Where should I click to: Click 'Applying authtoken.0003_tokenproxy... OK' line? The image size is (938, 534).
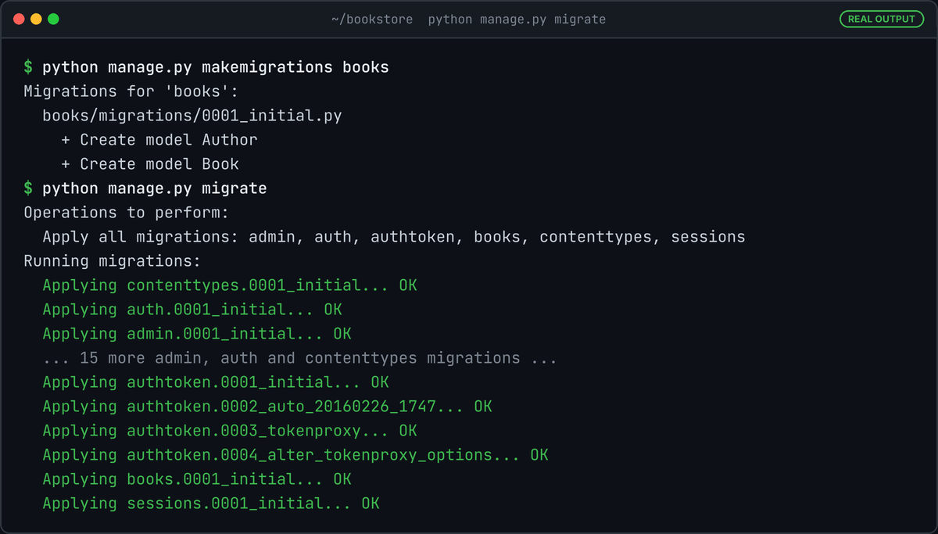point(230,431)
